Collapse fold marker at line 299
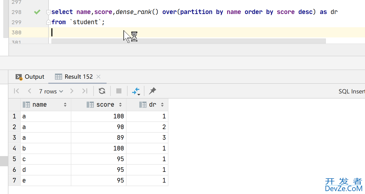Image resolution: width=365 pixels, height=194 pixels. click(x=49, y=22)
